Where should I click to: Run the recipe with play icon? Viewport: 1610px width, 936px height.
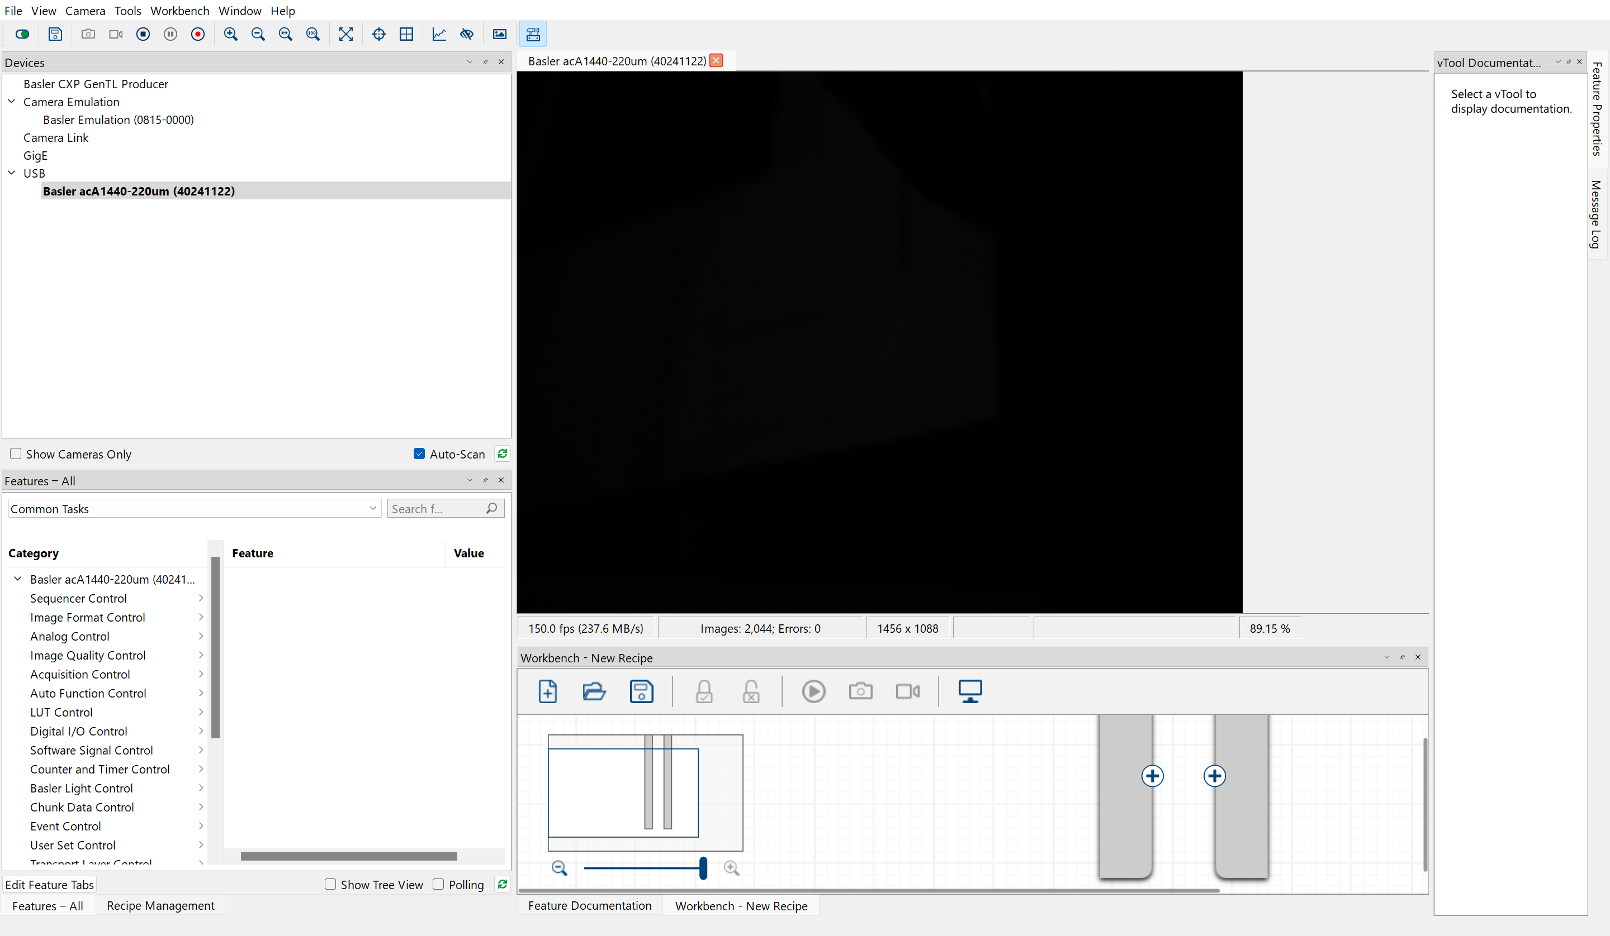tap(813, 691)
